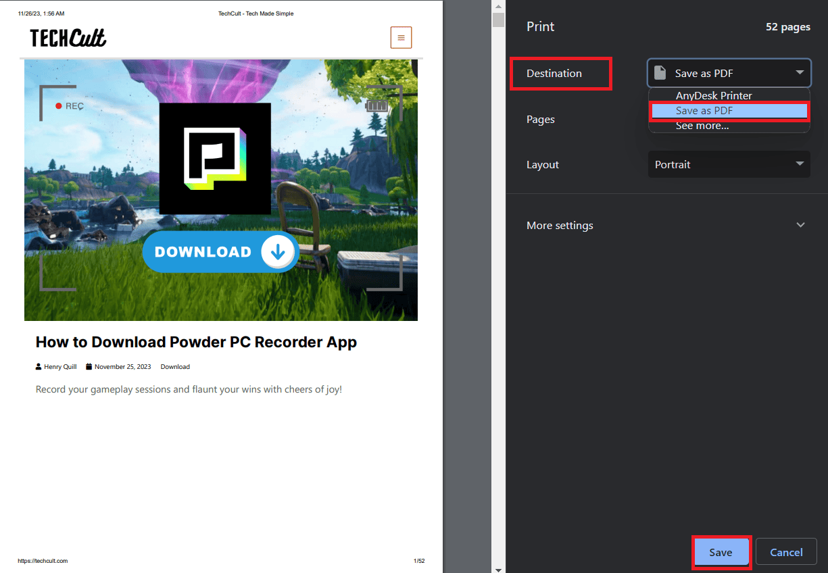Open the hamburger menu in the page preview
828x573 pixels.
401,37
